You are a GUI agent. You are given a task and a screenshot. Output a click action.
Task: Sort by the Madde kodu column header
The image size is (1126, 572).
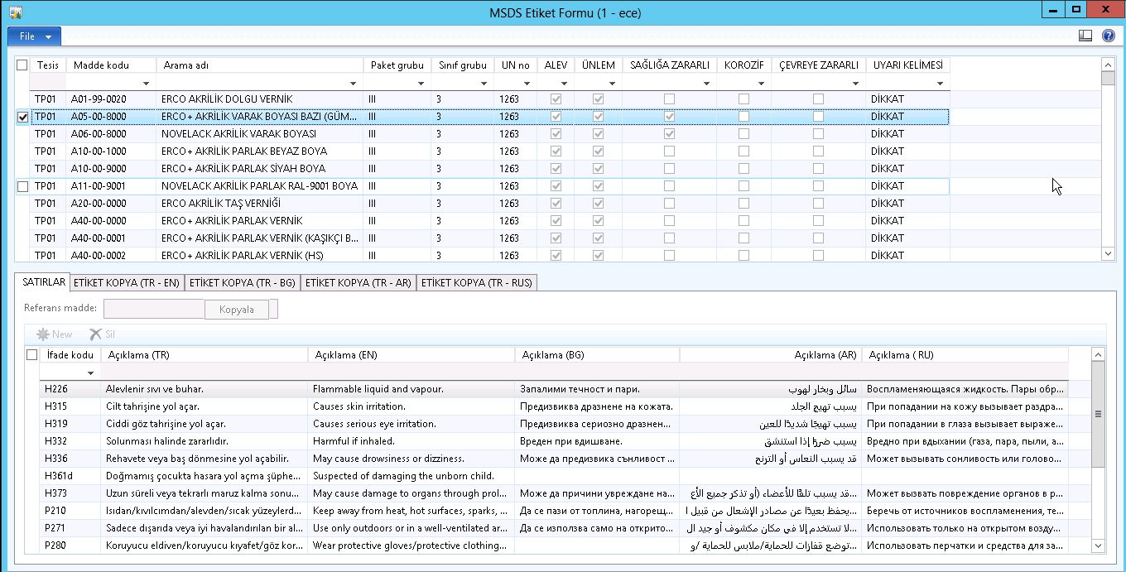pos(112,65)
